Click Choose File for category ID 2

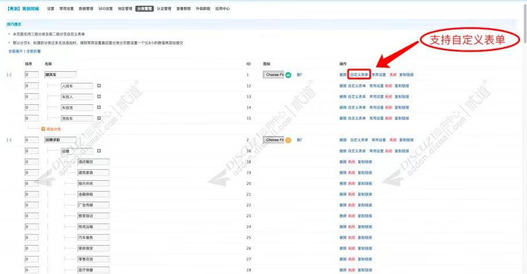(273, 140)
